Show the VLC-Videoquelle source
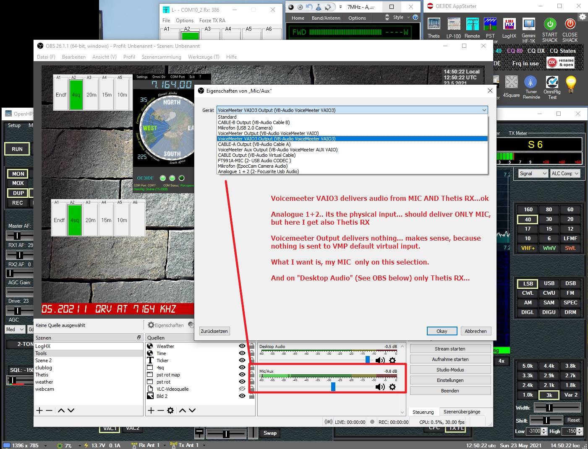588x449 pixels. pos(242,389)
